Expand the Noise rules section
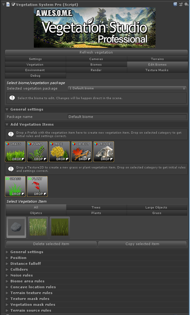Viewport: 190px width, 315px height. point(7,275)
